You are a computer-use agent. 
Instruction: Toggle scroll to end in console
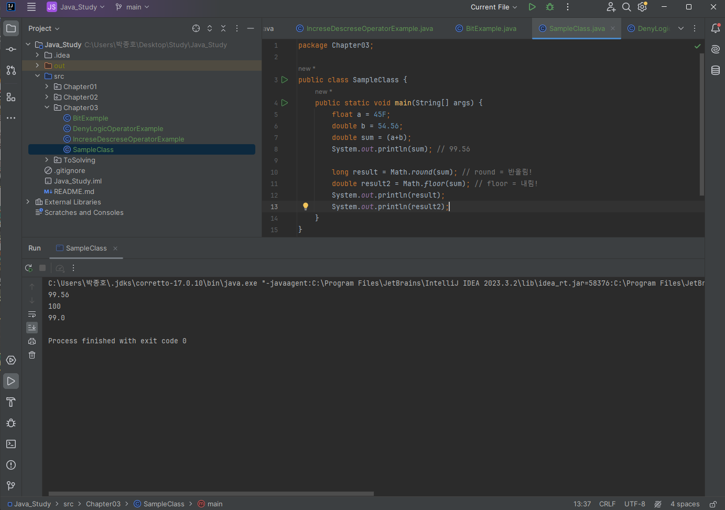[x=32, y=327]
